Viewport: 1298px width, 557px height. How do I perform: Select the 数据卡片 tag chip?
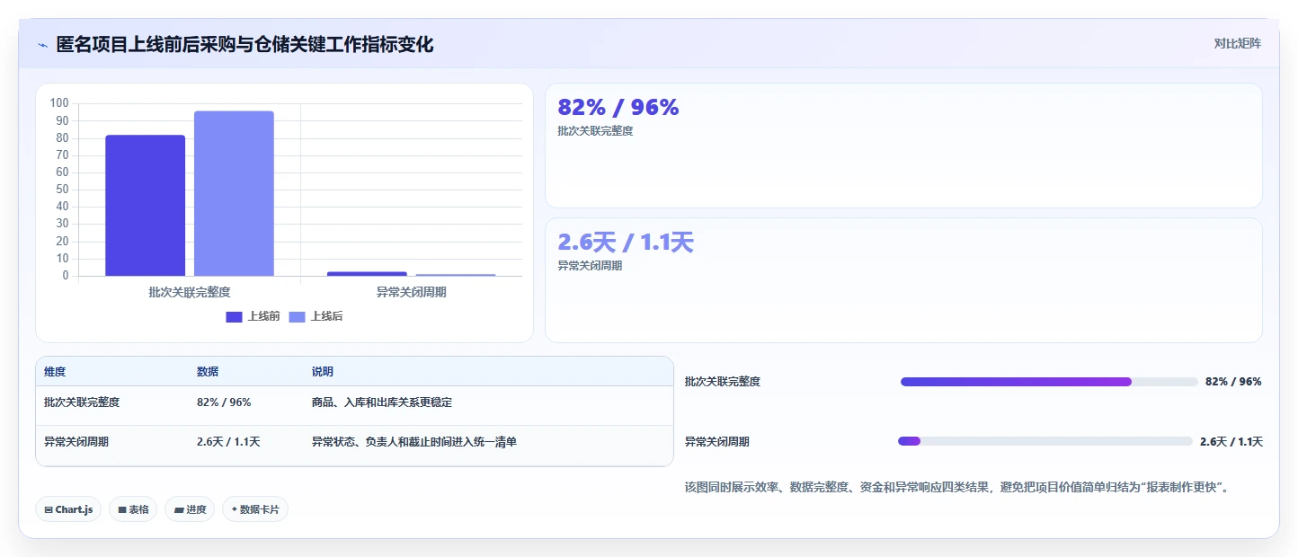point(255,509)
